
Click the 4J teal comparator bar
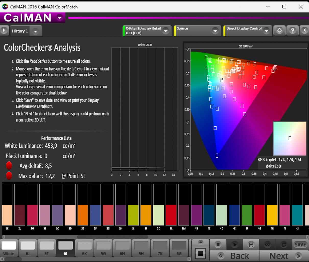(298, 205)
